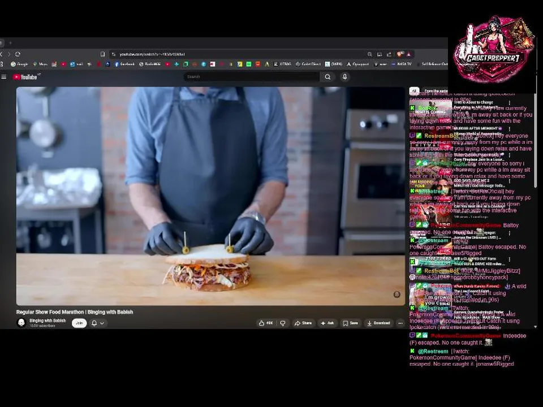Select the All filter chip in sidebar

[x=414, y=90]
